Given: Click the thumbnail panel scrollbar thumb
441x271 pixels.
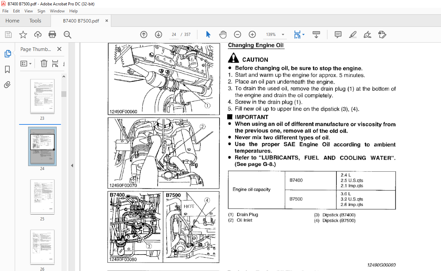Looking at the screenshot, I should (64, 94).
